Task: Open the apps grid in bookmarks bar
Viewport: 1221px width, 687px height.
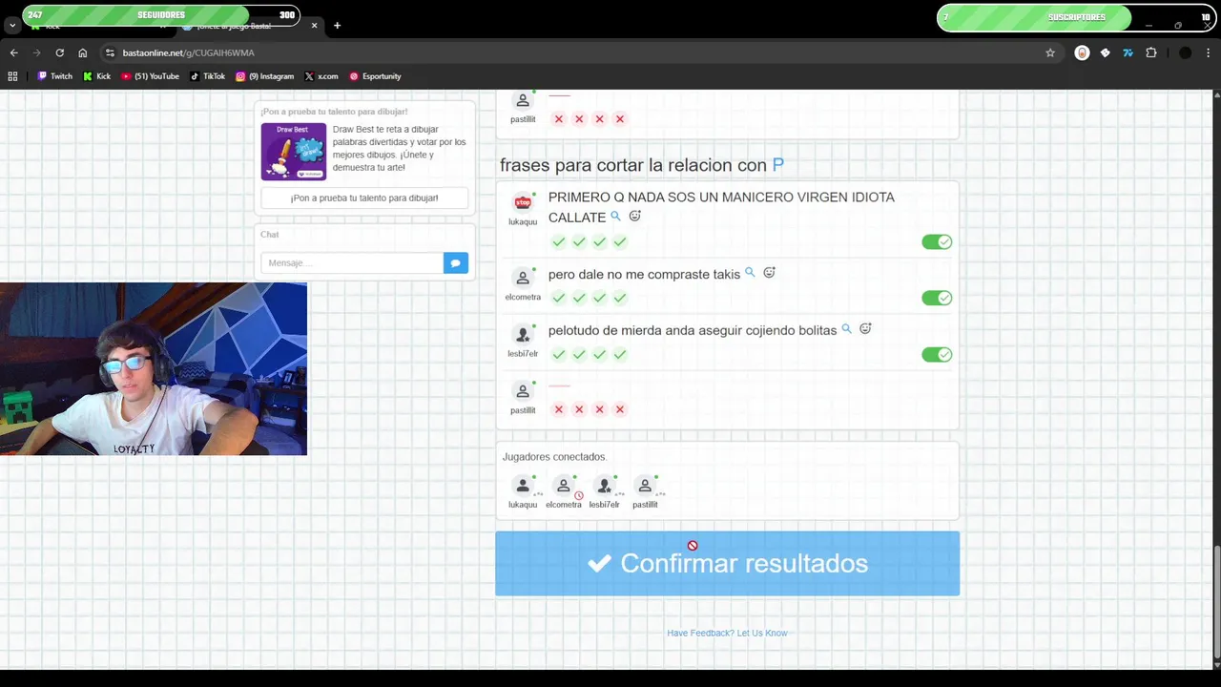Action: pos(12,76)
